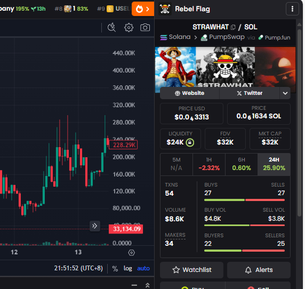Click the buyers/sellers ratio bar
Screen dimensions: 305x289
245,251
